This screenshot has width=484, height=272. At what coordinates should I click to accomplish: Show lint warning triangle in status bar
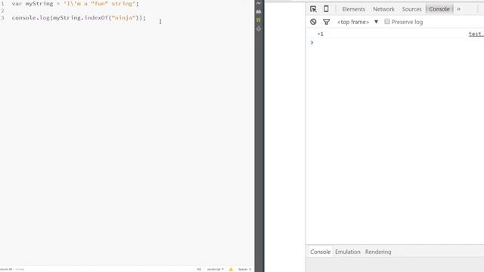click(x=231, y=269)
